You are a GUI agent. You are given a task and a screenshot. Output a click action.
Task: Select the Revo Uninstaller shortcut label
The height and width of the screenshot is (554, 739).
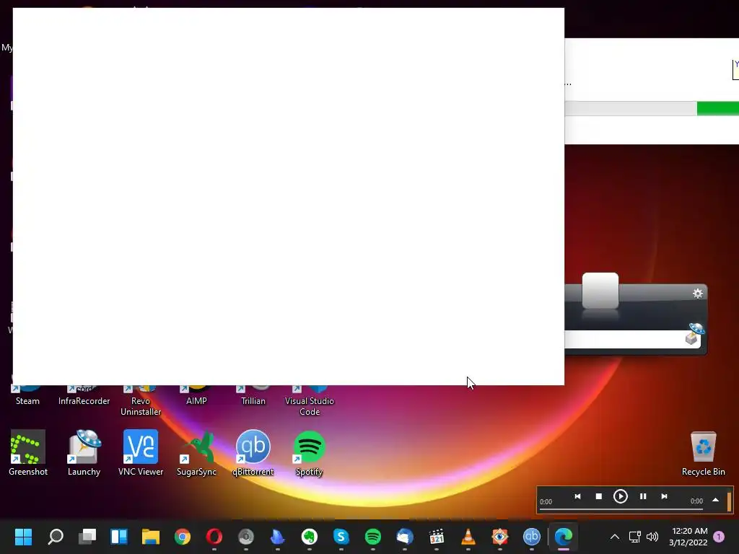click(141, 406)
